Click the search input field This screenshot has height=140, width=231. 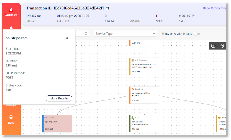[82, 34]
